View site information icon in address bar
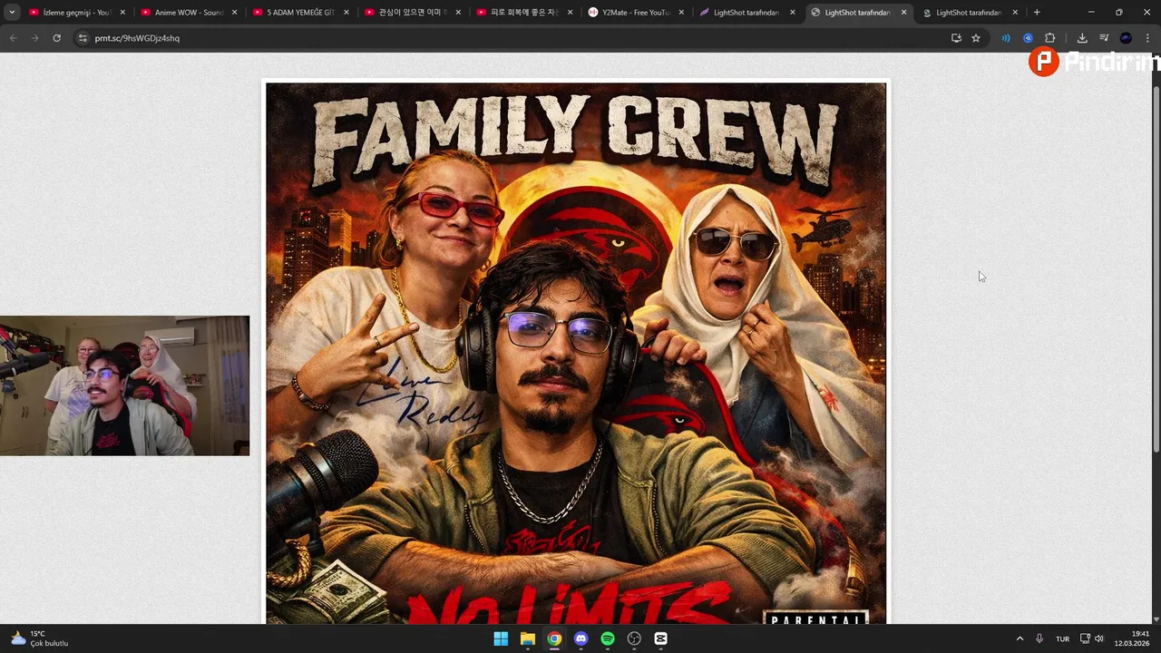1161x653 pixels. [x=83, y=38]
